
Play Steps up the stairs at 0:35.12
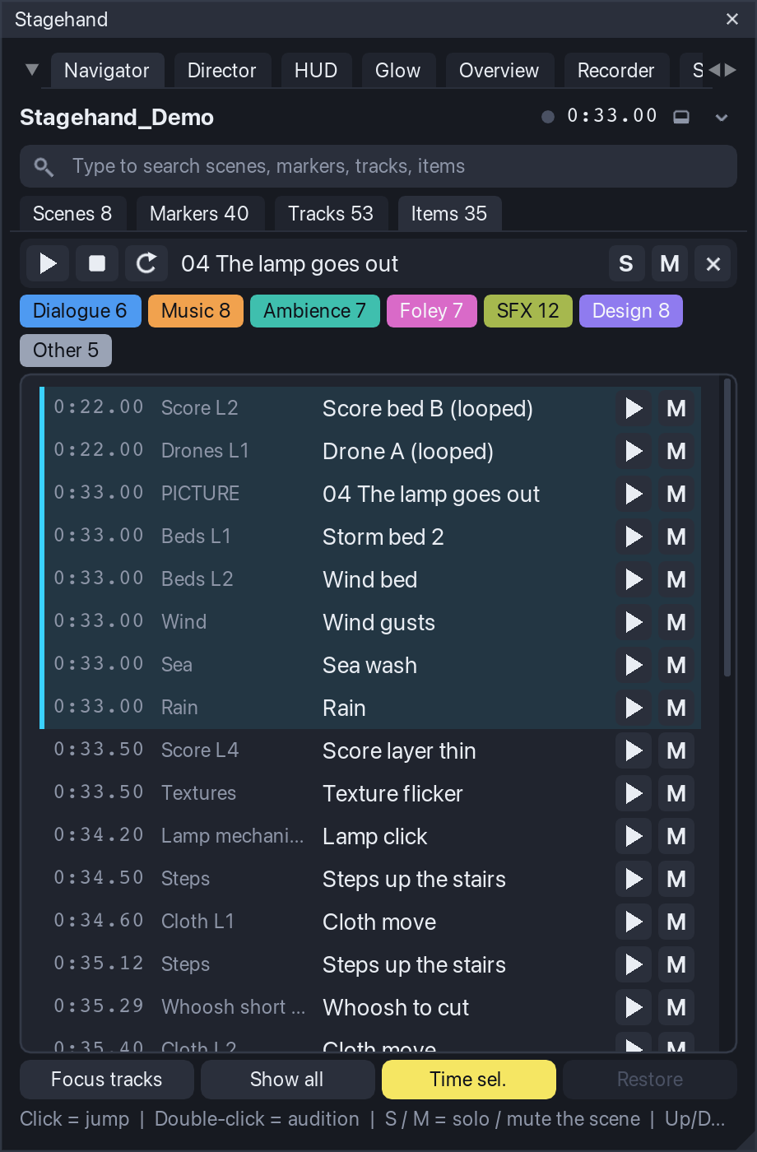coord(634,964)
